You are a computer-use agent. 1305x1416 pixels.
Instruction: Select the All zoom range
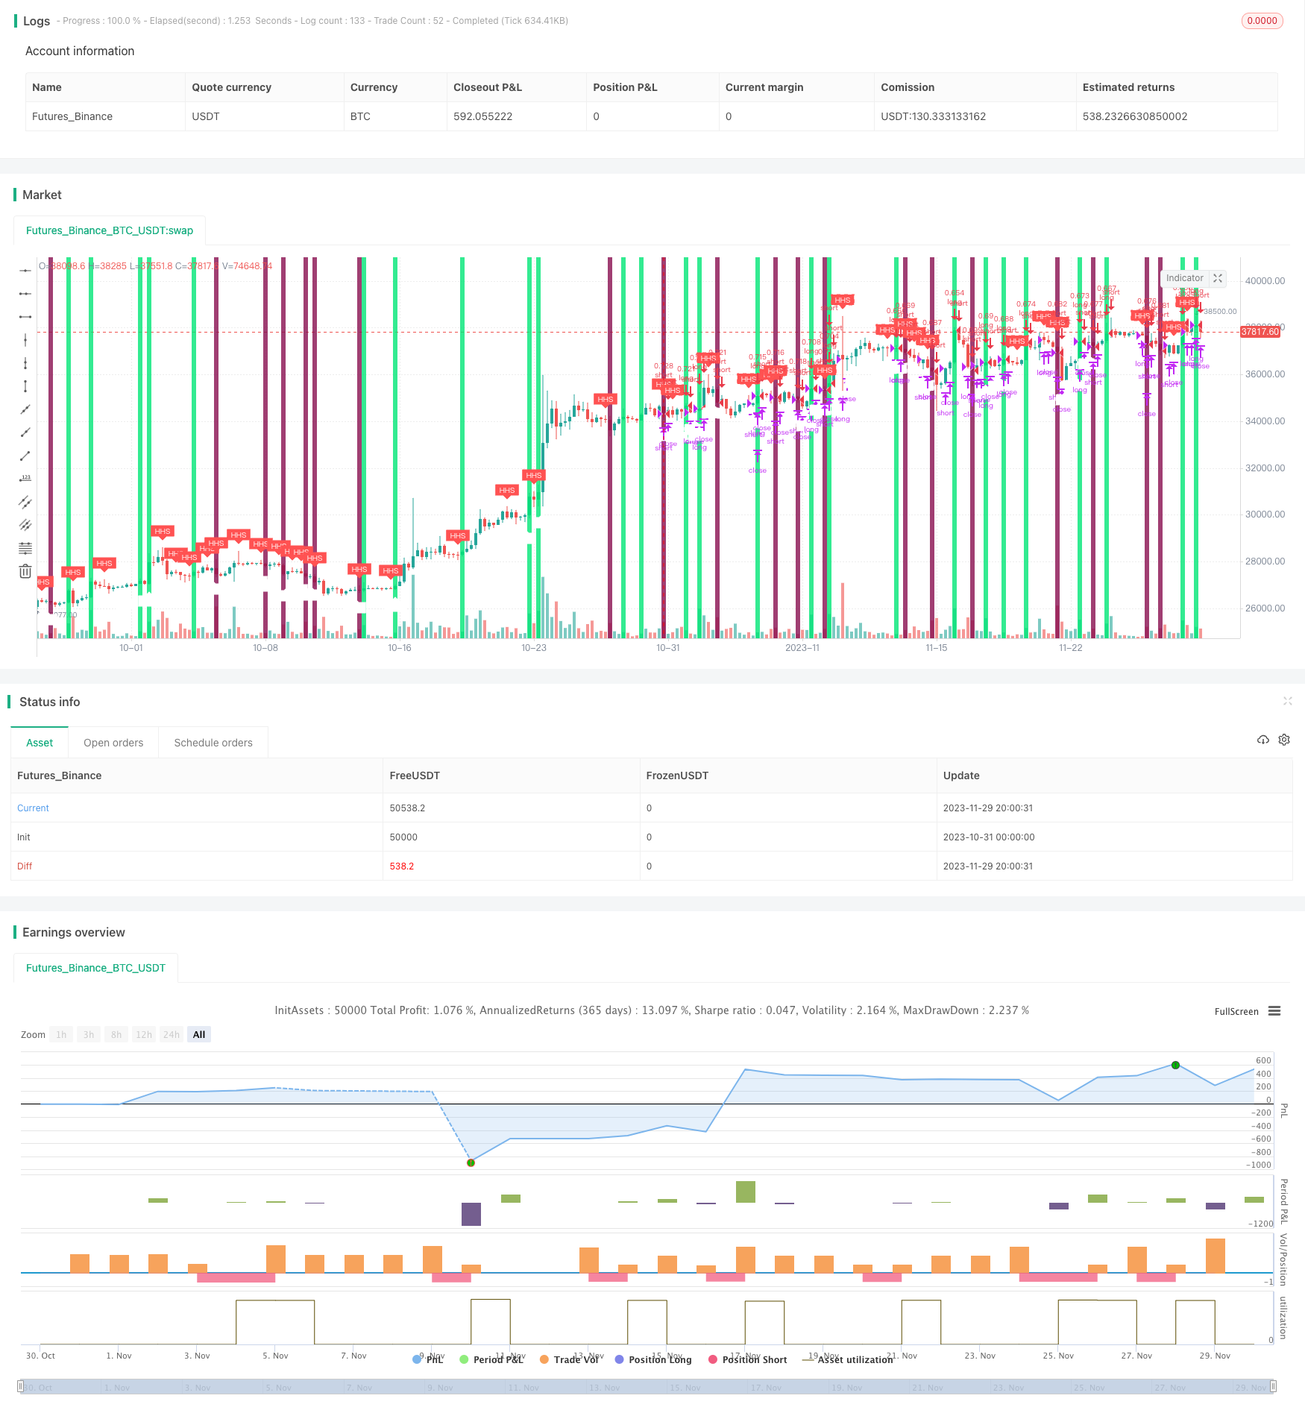click(199, 1034)
